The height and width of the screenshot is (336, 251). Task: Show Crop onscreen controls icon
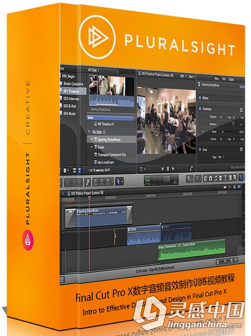[241, 149]
